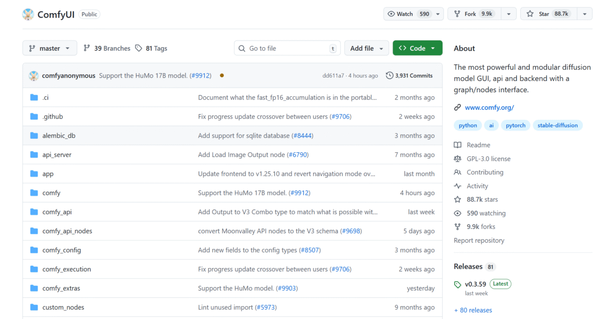Click the release tag icon for v0.3.59
Screen dimensions: 601x319
pyautogui.click(x=457, y=284)
